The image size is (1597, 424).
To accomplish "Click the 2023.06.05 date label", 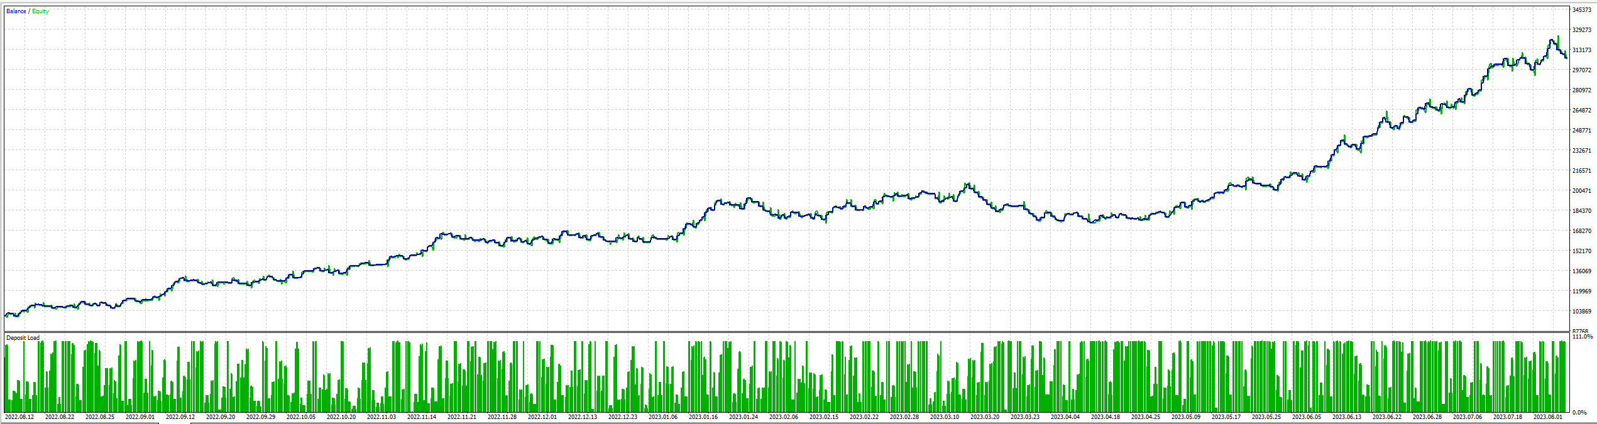I will (x=1307, y=417).
